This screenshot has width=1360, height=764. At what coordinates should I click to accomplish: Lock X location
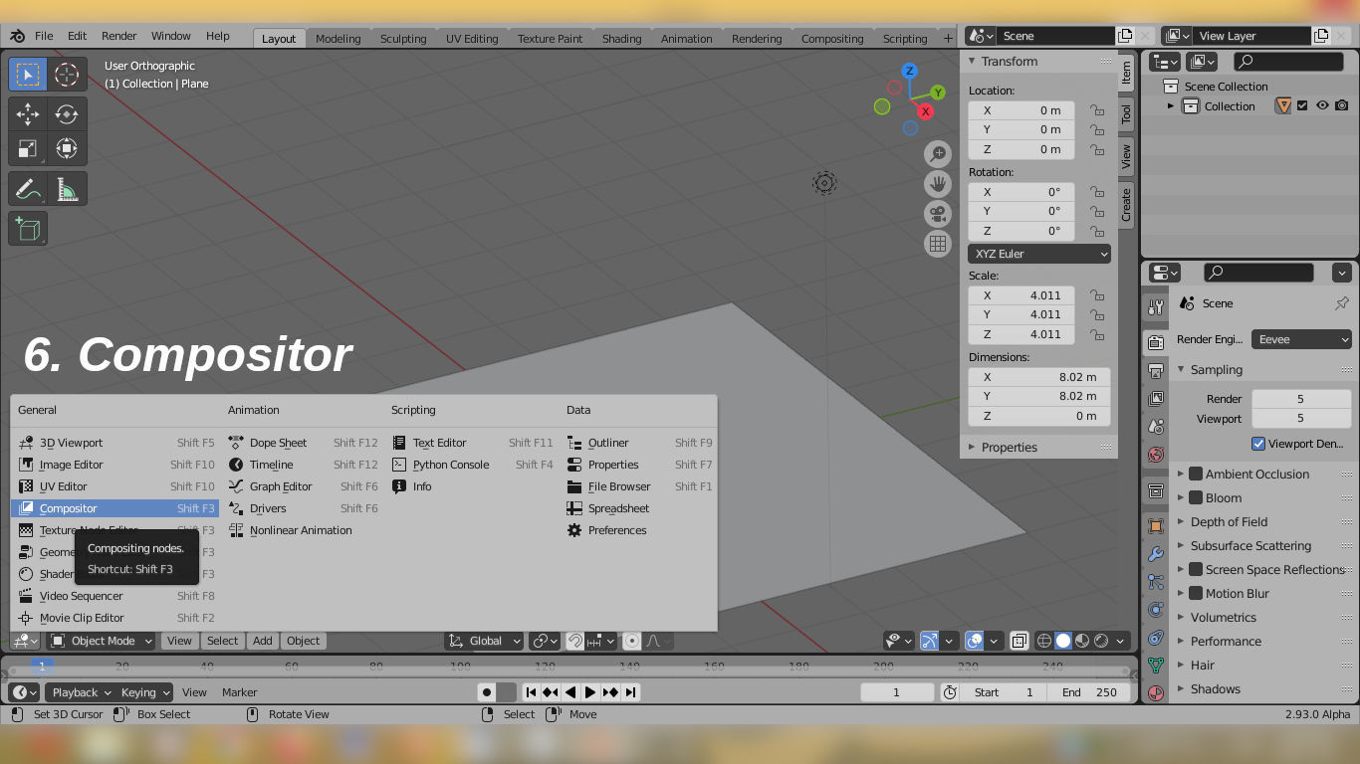1097,110
